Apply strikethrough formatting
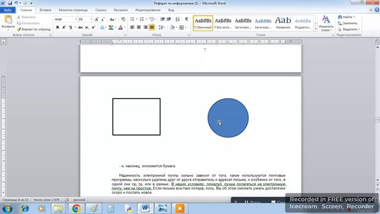The image size is (380, 214). (x=80, y=27)
